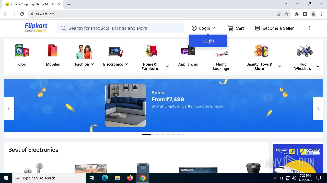The width and height of the screenshot is (327, 183).
Task: Bookmark this page with the star icon
Action: click(287, 14)
